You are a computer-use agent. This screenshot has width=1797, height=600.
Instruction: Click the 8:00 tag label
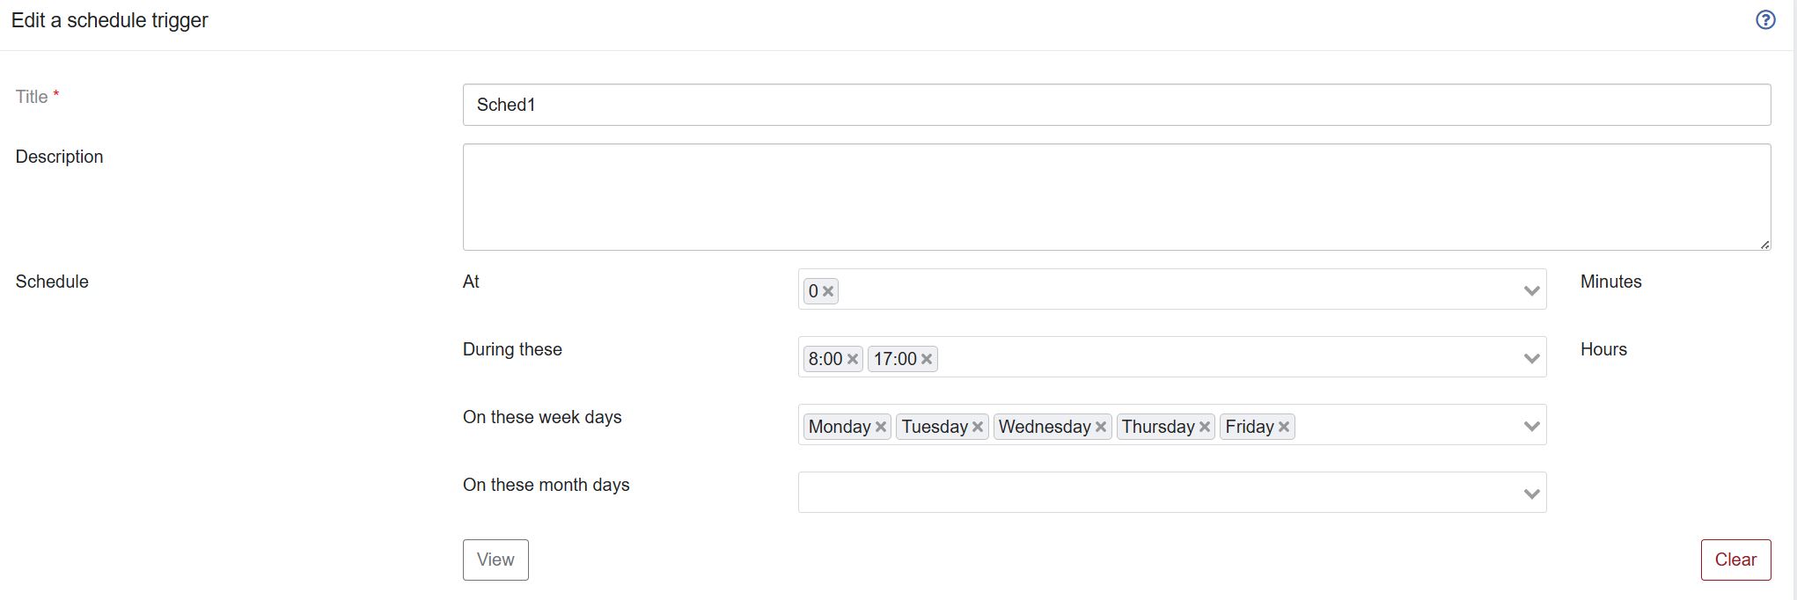(x=825, y=359)
